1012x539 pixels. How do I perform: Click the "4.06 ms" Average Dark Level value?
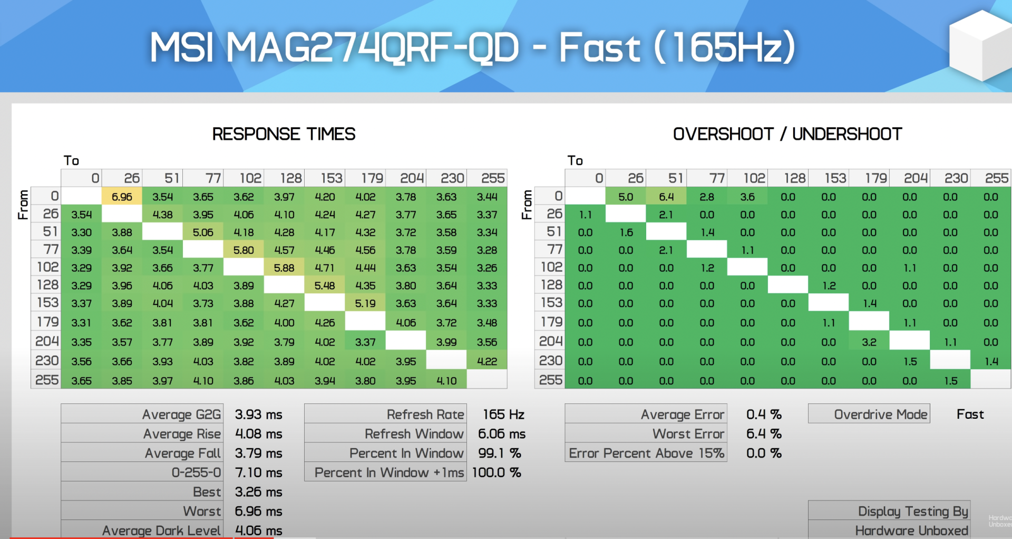tap(258, 531)
